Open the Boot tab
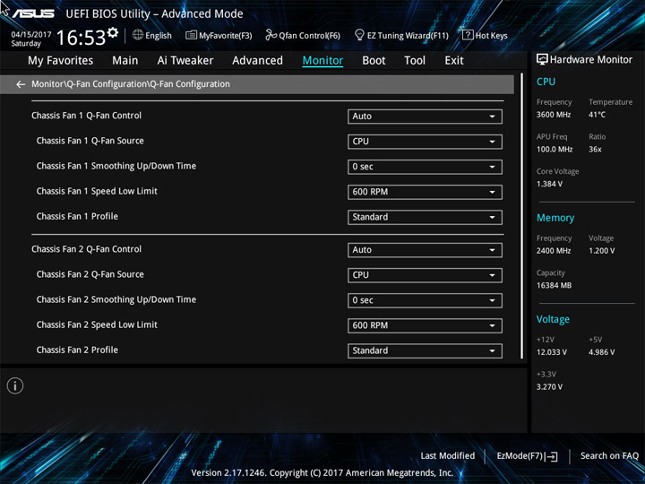 374,61
